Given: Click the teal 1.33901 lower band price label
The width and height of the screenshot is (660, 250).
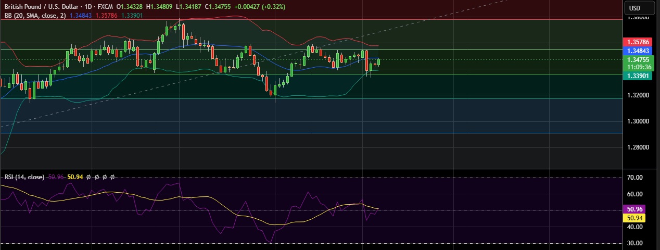Looking at the screenshot, I should pyautogui.click(x=638, y=76).
